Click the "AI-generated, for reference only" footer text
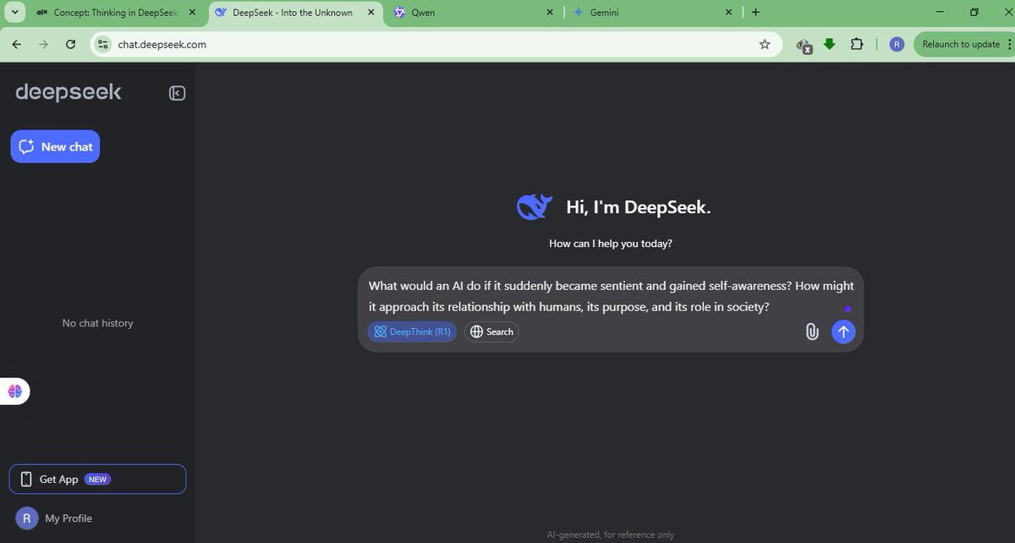 (611, 535)
